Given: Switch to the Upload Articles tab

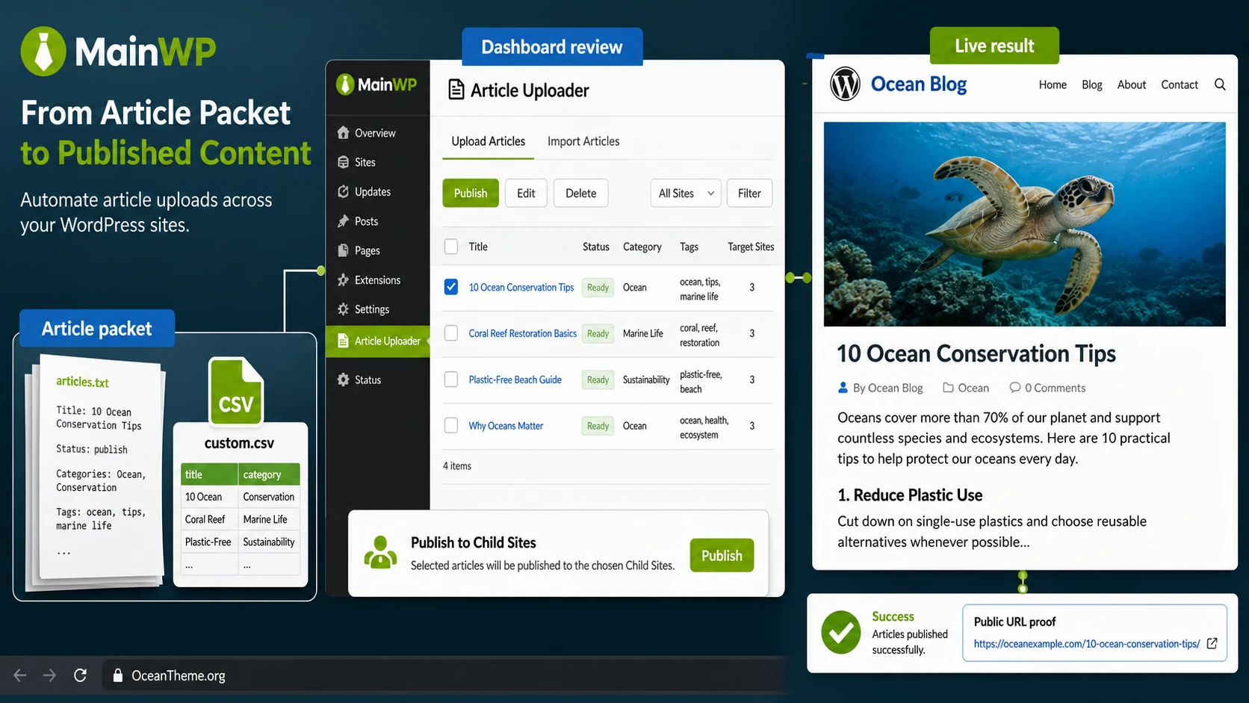Looking at the screenshot, I should [x=488, y=141].
